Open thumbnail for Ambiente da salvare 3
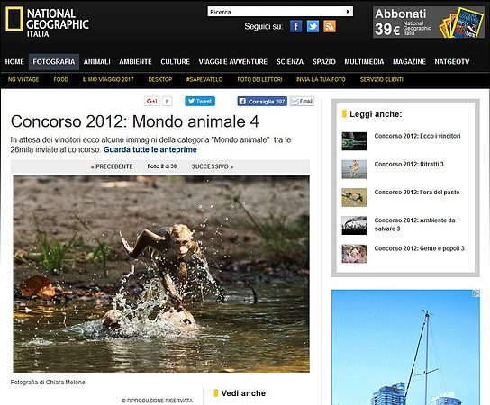 (x=354, y=226)
